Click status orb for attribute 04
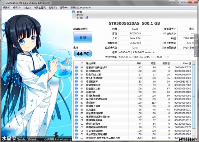 pyautogui.click(x=76, y=75)
